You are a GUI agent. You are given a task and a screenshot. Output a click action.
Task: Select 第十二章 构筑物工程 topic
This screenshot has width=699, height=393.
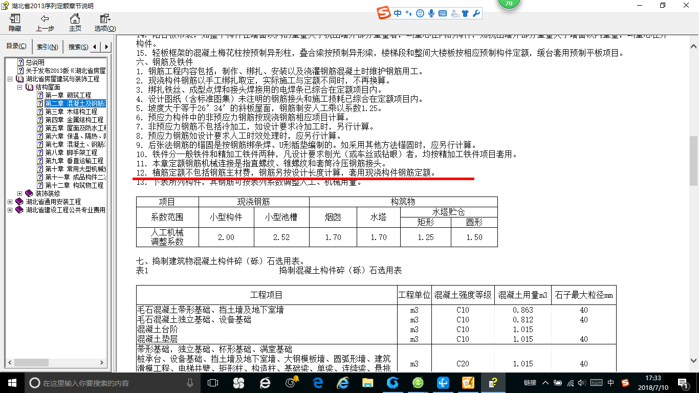(x=74, y=185)
